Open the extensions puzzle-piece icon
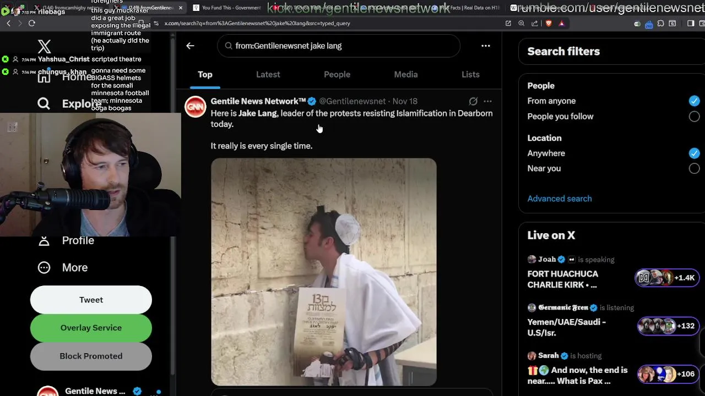This screenshot has width=705, height=396. click(660, 23)
